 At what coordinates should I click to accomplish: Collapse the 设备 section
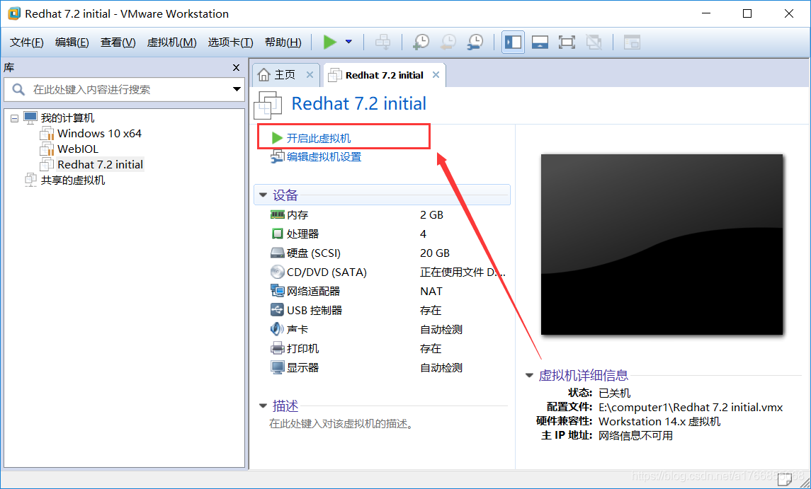point(263,195)
